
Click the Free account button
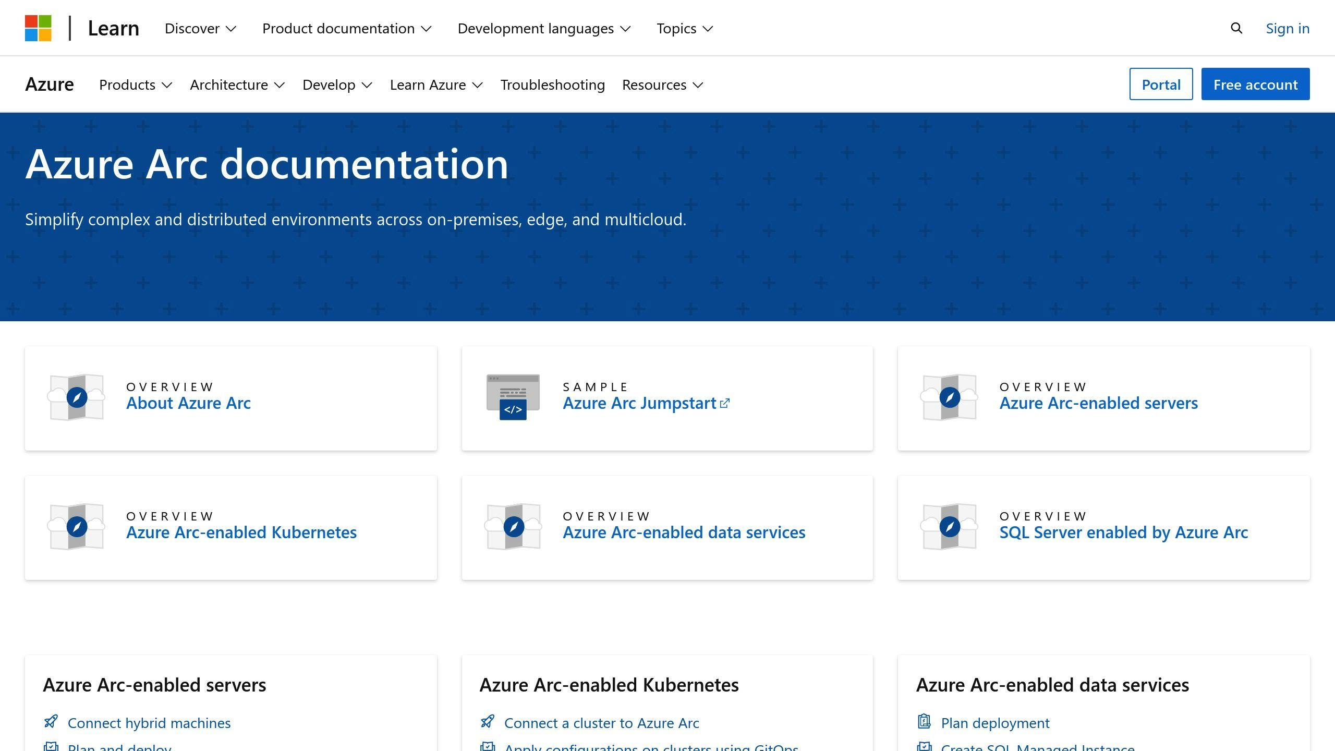[1255, 84]
